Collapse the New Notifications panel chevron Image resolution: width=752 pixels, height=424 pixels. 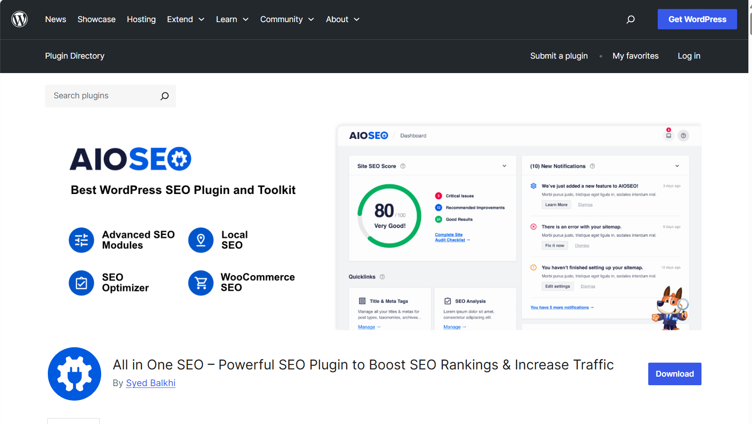(677, 166)
